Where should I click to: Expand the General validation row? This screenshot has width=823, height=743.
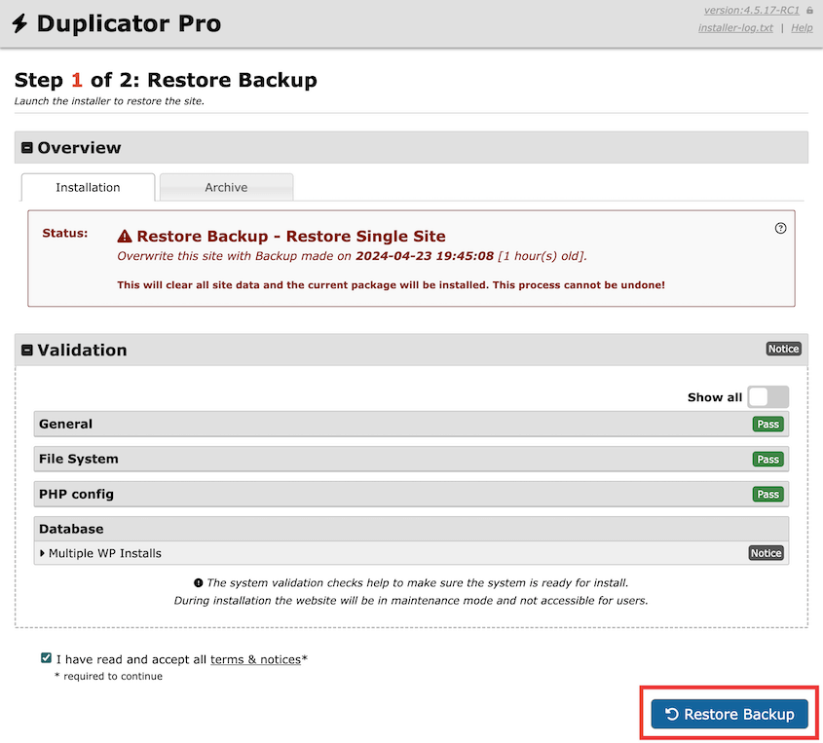pyautogui.click(x=411, y=424)
